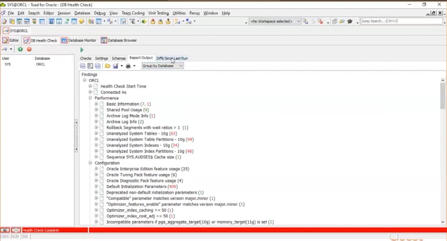Click the findings scrollbar up arrow

coord(443,80)
